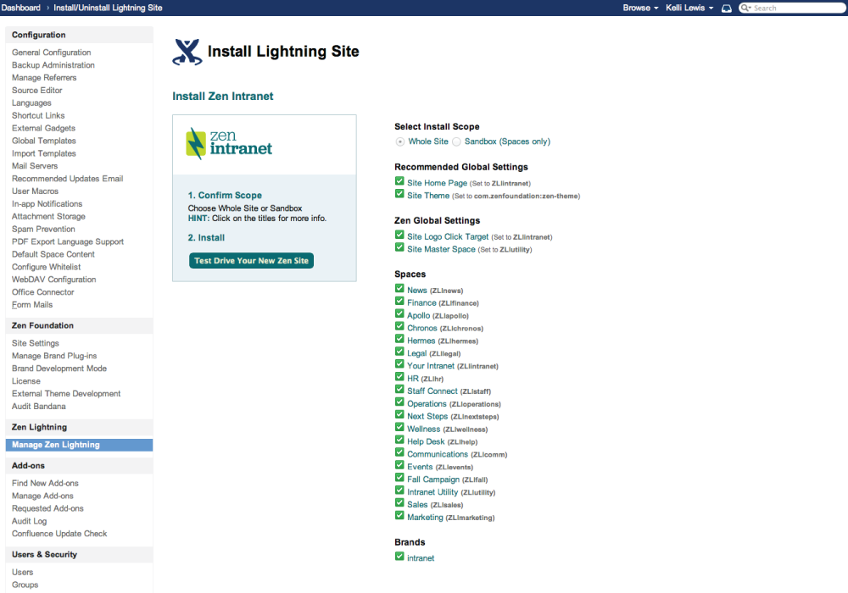Viewport: 848px width, 593px height.
Task: Toggle the Intranet Utility checkbox
Action: pyautogui.click(x=399, y=490)
